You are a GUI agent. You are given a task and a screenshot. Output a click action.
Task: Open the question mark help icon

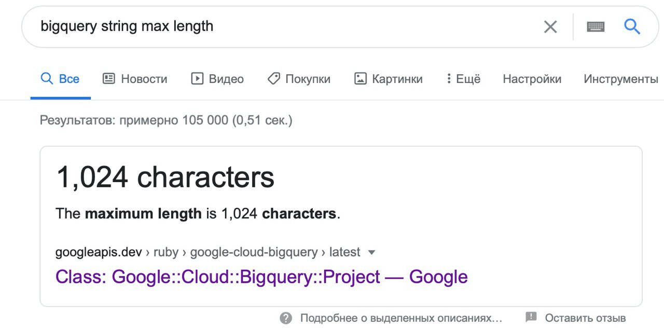[x=286, y=318]
